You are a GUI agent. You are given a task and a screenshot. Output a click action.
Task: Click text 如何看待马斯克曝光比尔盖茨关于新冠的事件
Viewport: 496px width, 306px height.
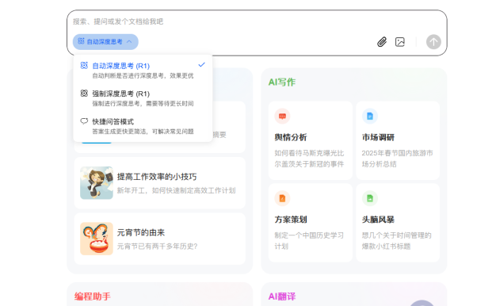click(x=309, y=159)
